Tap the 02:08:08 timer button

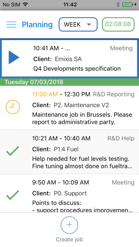[118, 24]
